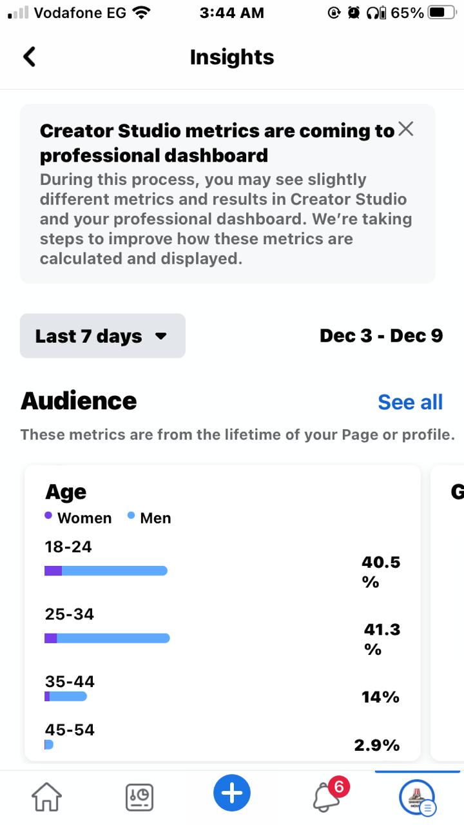Tap the Wi-Fi status icon

pyautogui.click(x=141, y=13)
